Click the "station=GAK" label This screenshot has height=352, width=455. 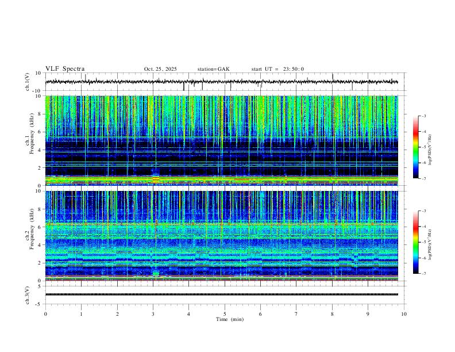click(x=213, y=69)
